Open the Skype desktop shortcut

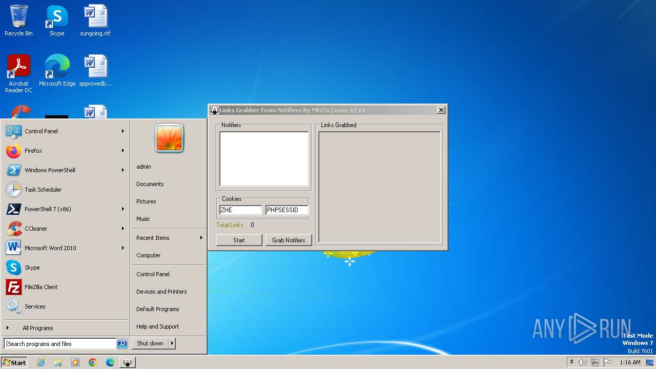(57, 20)
